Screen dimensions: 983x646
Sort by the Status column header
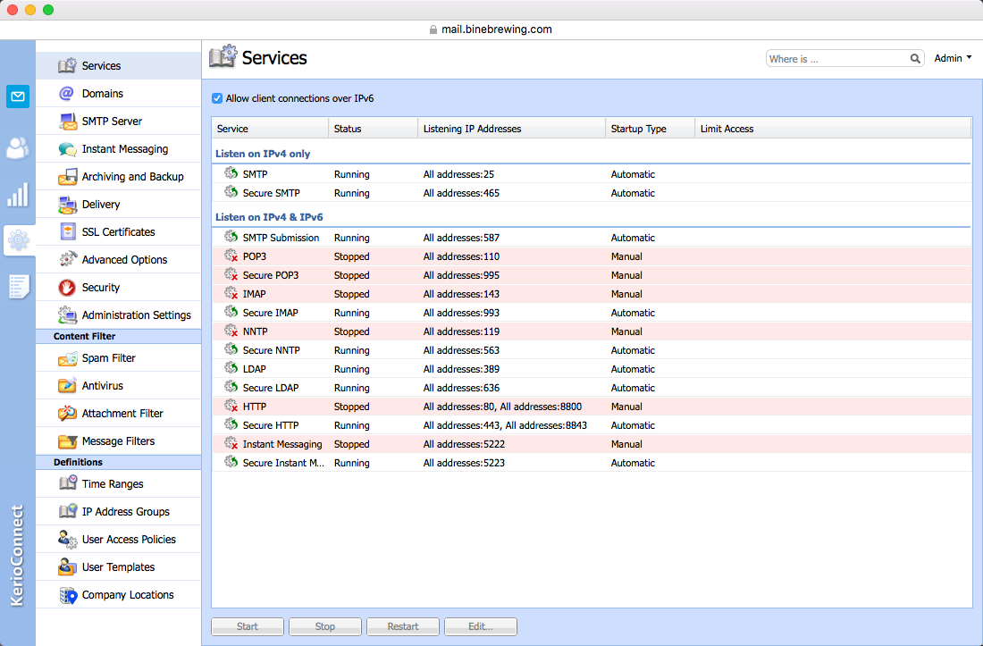click(x=373, y=129)
